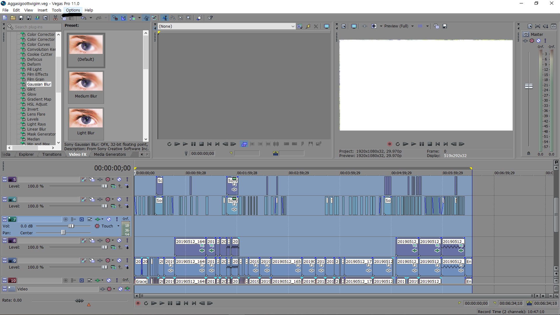Click Save Snapshot in video preview
Screen dimensions: 560x315
[x=444, y=26]
